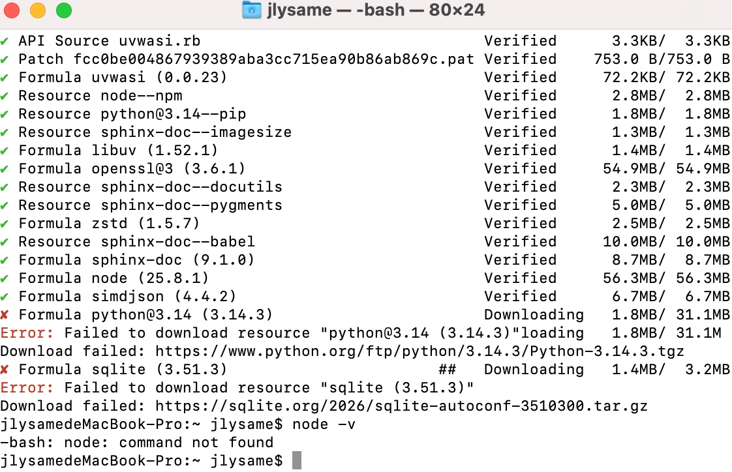Click the red X beside Formula python@3.14
The height and width of the screenshot is (472, 732).
[5, 315]
